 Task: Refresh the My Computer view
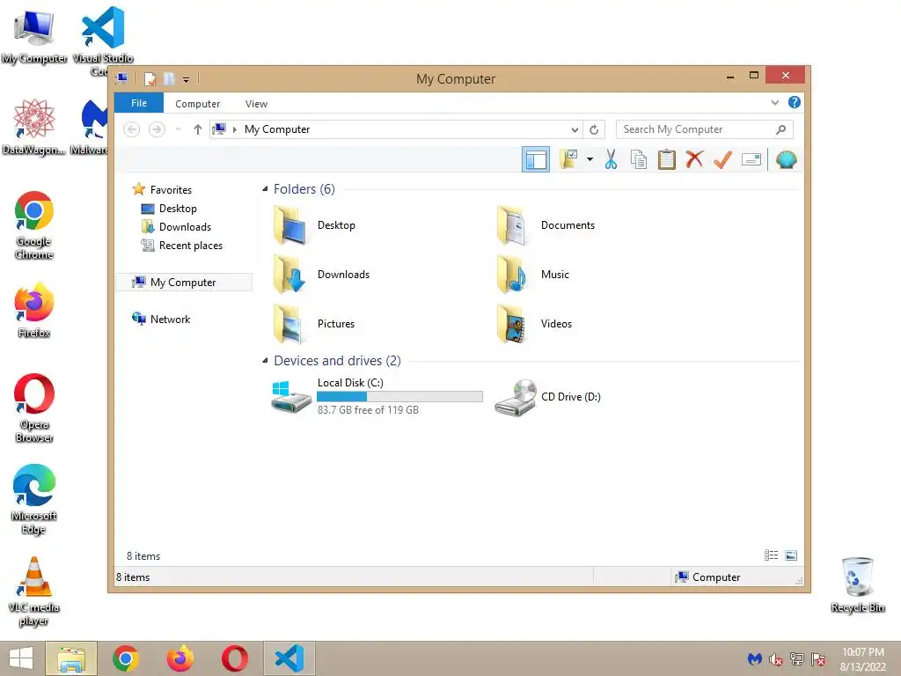point(594,130)
